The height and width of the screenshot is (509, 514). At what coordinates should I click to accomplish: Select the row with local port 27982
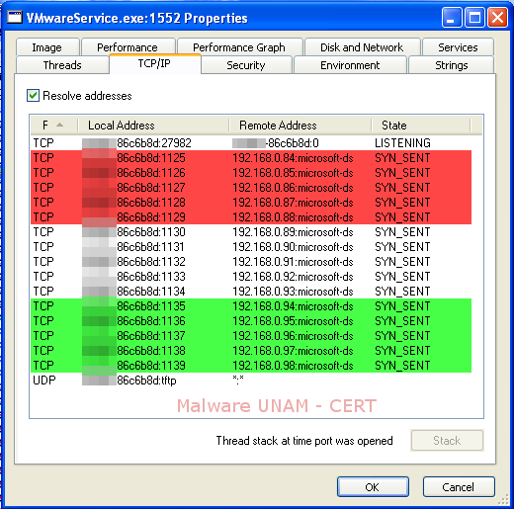(251, 143)
